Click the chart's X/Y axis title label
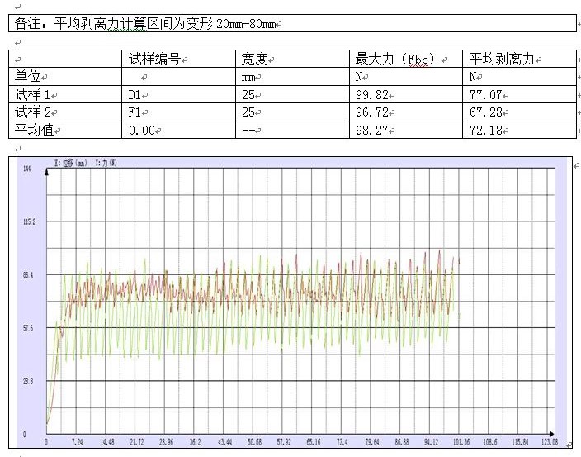The image size is (581, 457). [x=85, y=164]
